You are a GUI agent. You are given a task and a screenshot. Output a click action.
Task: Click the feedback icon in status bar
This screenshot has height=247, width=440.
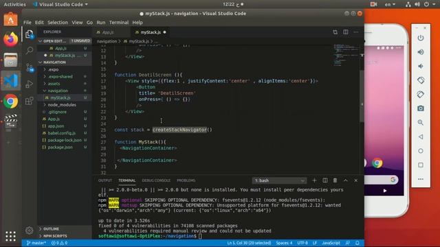click(348, 243)
